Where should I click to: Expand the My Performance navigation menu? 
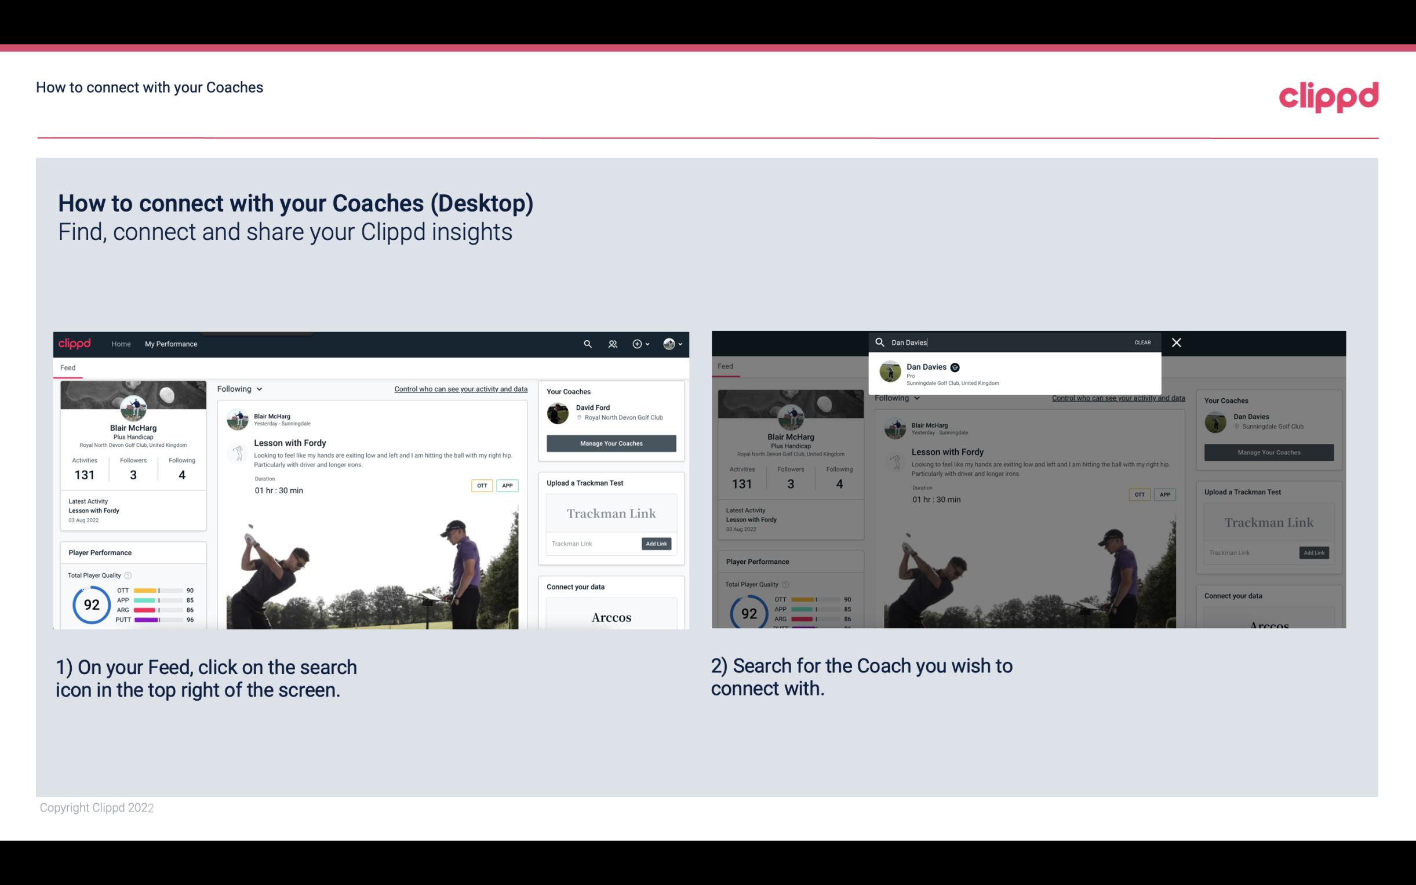(x=171, y=344)
